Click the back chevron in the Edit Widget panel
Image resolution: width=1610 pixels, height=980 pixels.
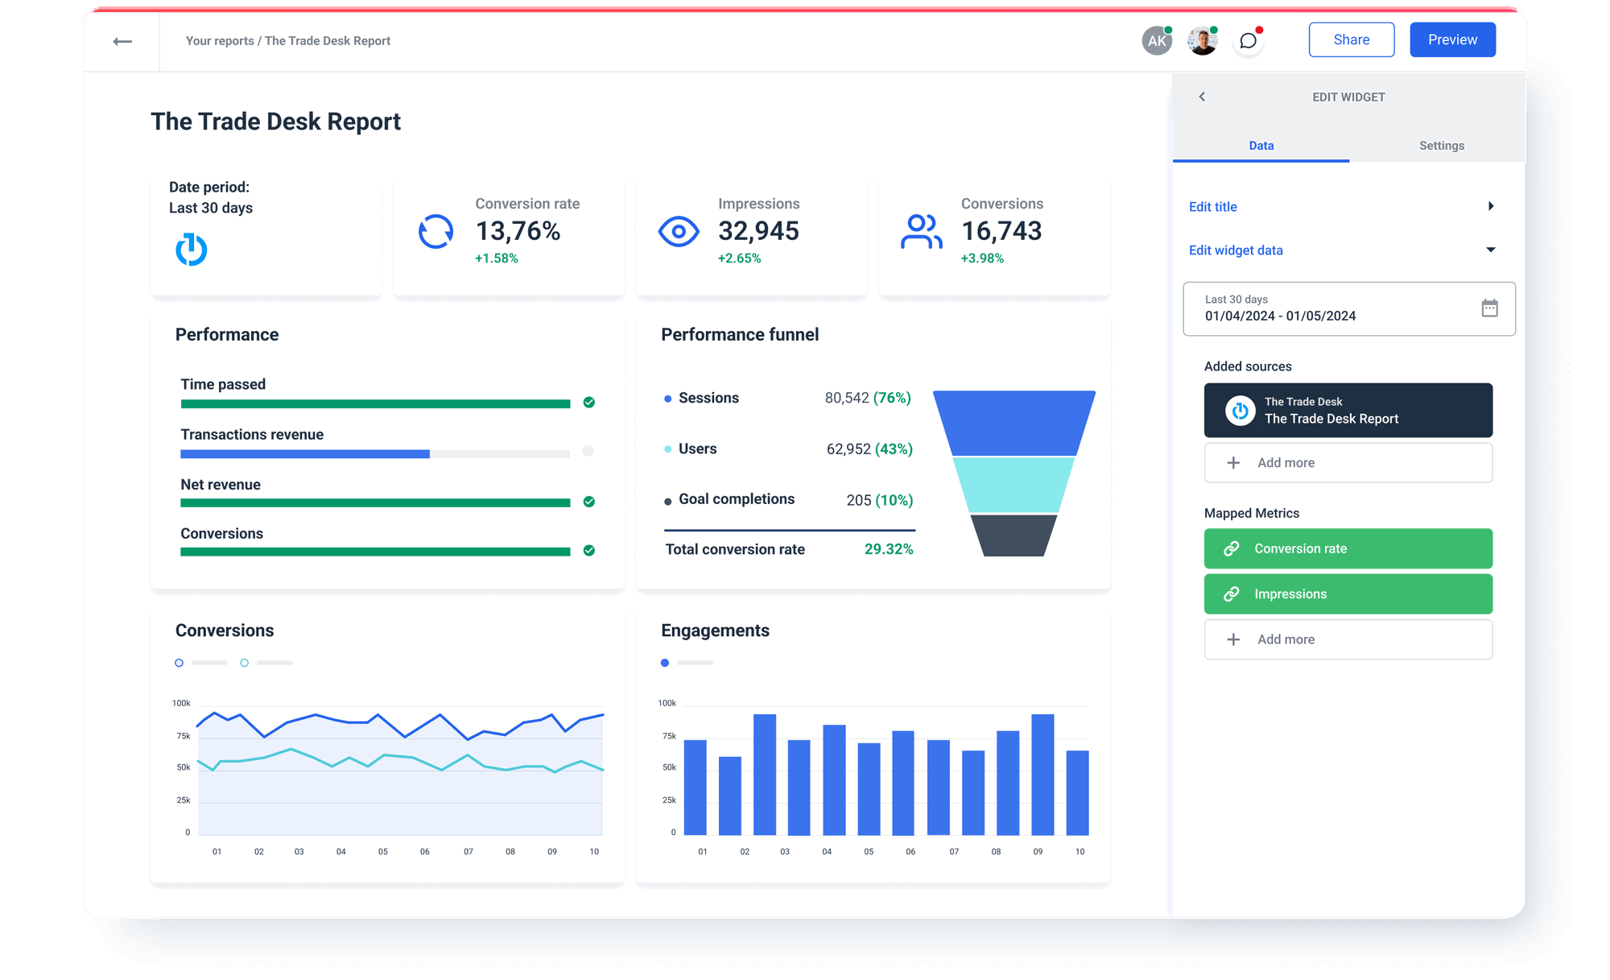point(1203,96)
